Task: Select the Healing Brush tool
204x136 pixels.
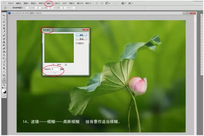Action: [x=4, y=35]
